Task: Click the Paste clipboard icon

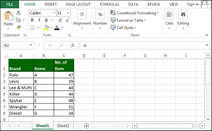Action: [9, 16]
